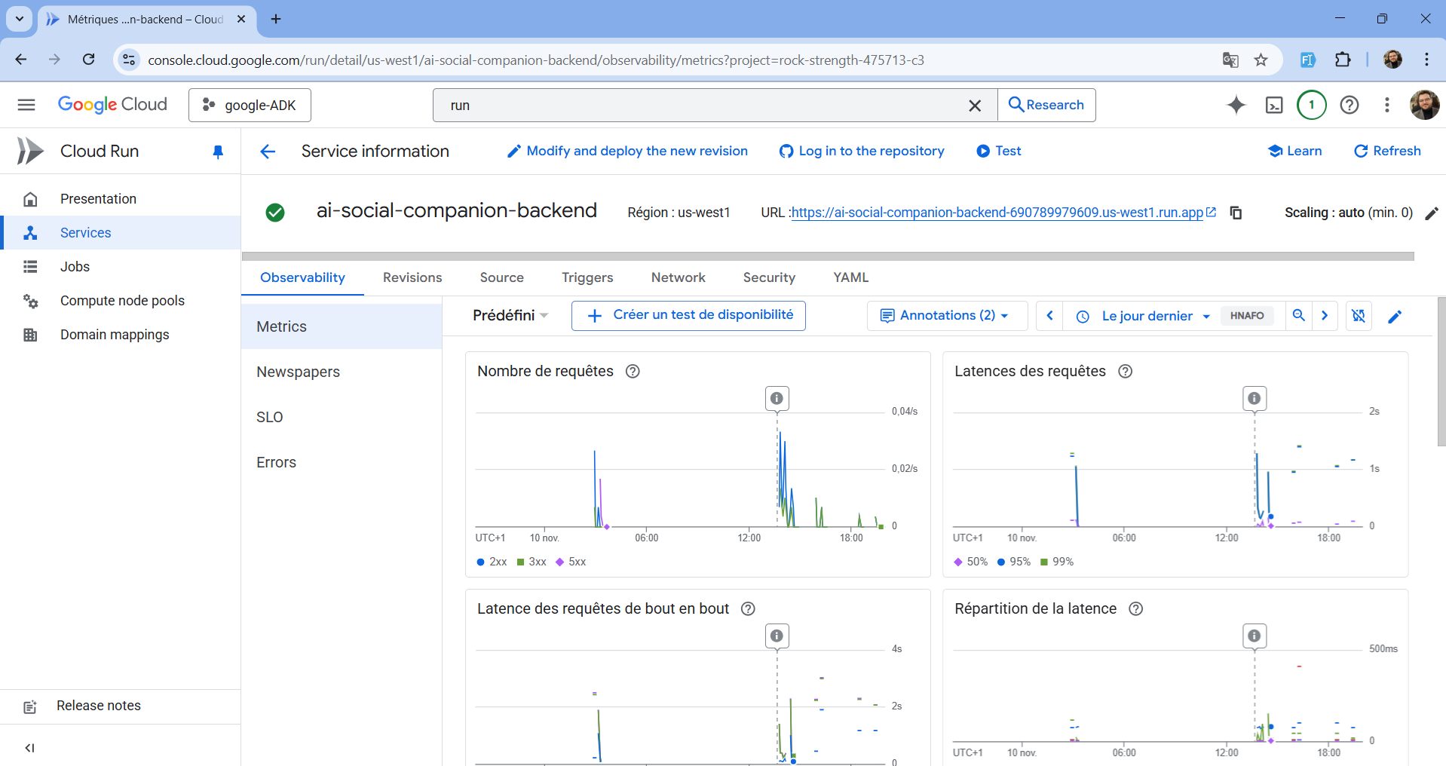Click the Learn link
Image resolution: width=1446 pixels, height=766 pixels.
1294,151
